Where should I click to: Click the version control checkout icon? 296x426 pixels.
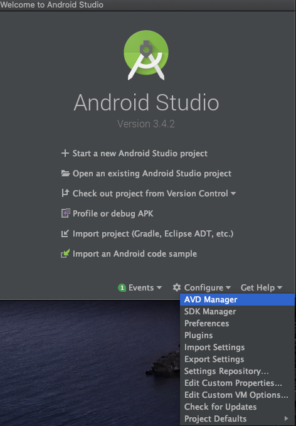tap(65, 193)
